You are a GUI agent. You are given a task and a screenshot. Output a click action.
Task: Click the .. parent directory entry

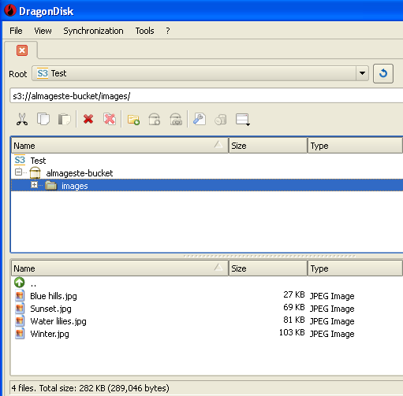pyautogui.click(x=33, y=284)
